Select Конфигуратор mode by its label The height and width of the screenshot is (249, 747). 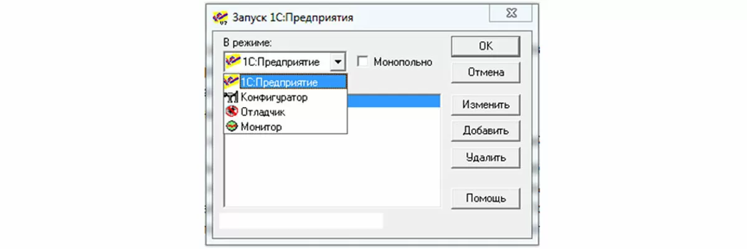pyautogui.click(x=274, y=97)
